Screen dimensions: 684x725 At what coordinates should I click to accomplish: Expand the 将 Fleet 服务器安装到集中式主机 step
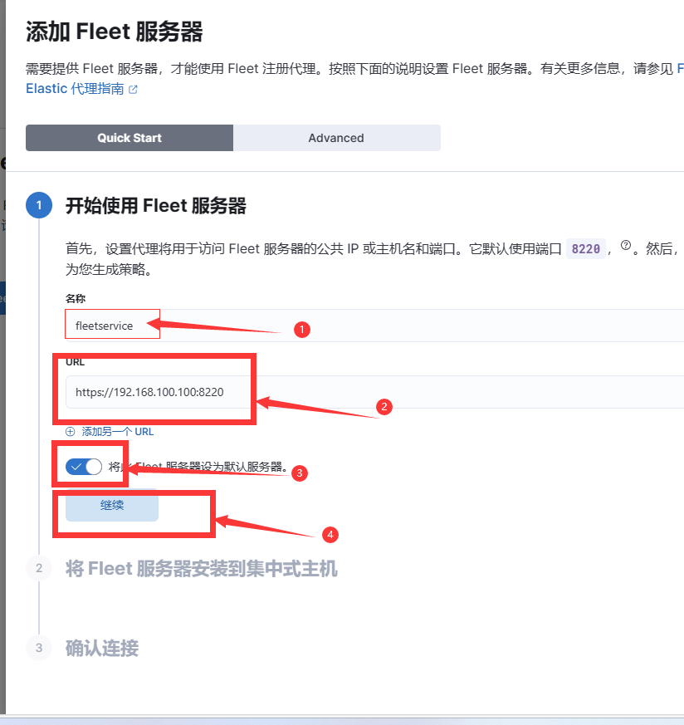(x=202, y=569)
